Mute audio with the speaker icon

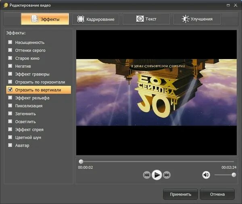point(206,175)
